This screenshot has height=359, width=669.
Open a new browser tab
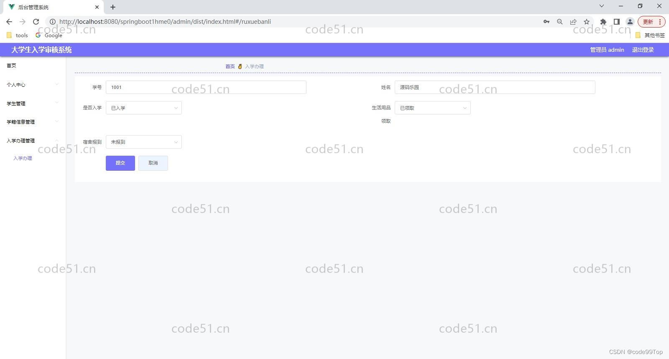click(113, 7)
